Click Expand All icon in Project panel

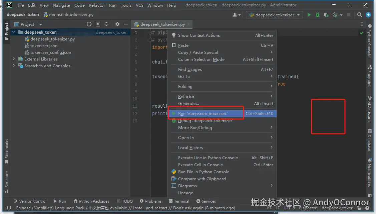[x=98, y=24]
